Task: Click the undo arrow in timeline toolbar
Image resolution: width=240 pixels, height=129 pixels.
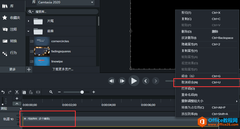Action: pos(3,92)
